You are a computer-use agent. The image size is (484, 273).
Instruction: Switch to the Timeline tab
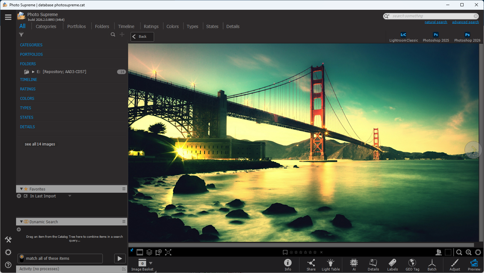click(126, 26)
